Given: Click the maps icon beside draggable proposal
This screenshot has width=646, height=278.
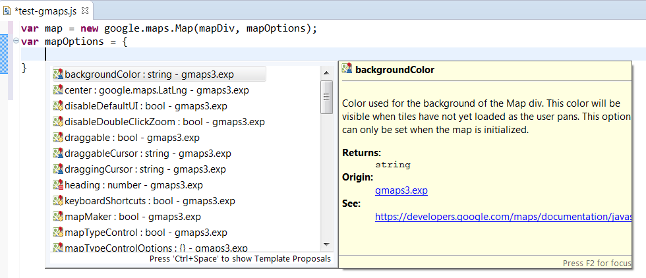Looking at the screenshot, I should tap(58, 138).
